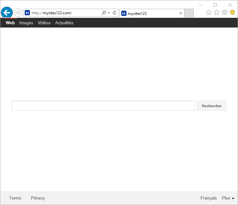This screenshot has width=238, height=205.
Task: Click the site favicon in address bar
Action: [x=27, y=13]
